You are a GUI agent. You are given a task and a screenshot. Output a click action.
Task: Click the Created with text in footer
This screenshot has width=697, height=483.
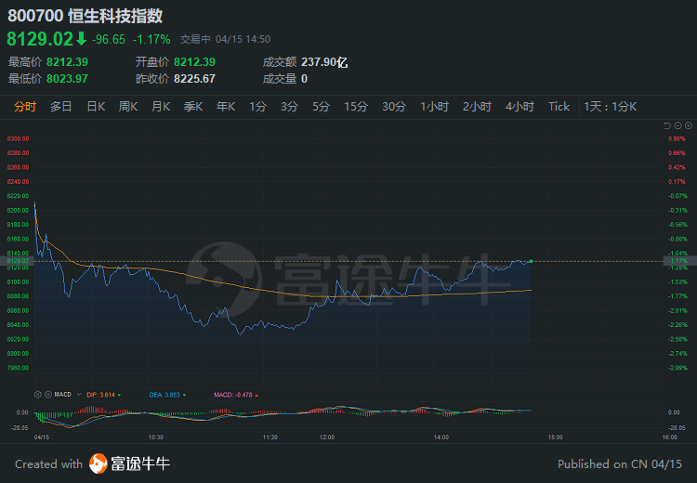coord(48,463)
